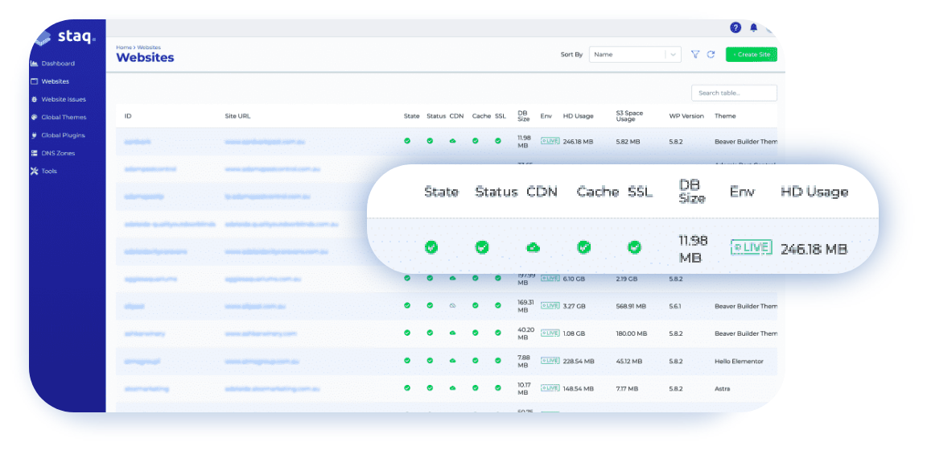
Task: Select the 180.00 MB S3 usage cell
Action: pos(630,333)
